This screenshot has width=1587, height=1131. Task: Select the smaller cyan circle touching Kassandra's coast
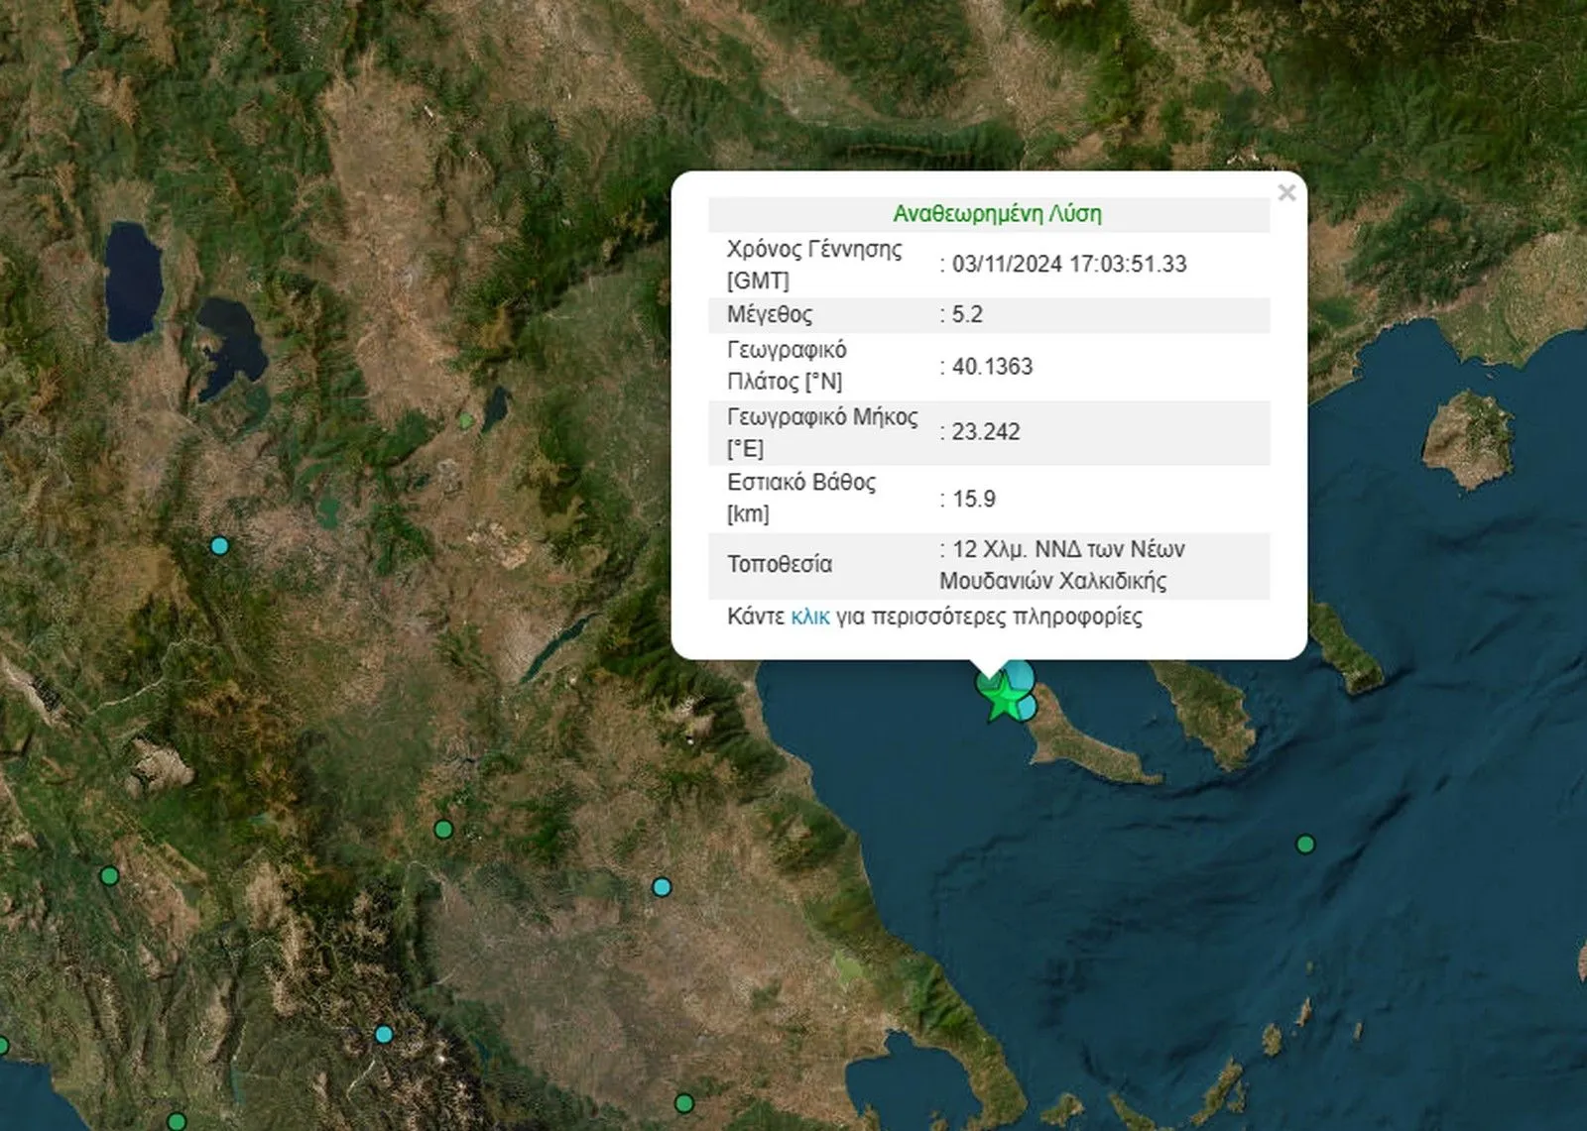pyautogui.click(x=1030, y=708)
